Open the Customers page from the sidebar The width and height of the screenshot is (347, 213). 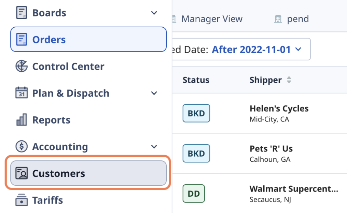[x=58, y=173]
